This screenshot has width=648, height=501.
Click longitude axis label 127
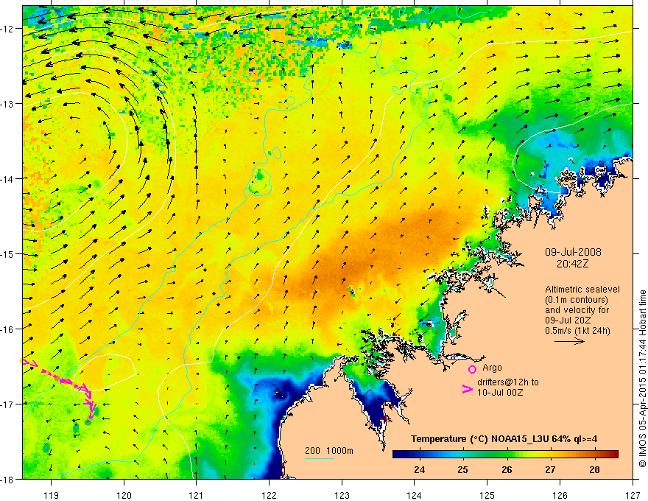pyautogui.click(x=633, y=495)
